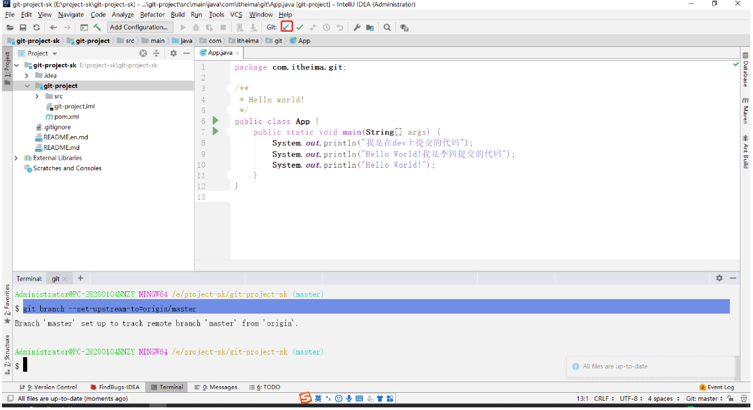The image size is (753, 410).
Task: Change UTF-8 encoding in status bar
Action: pyautogui.click(x=631, y=399)
